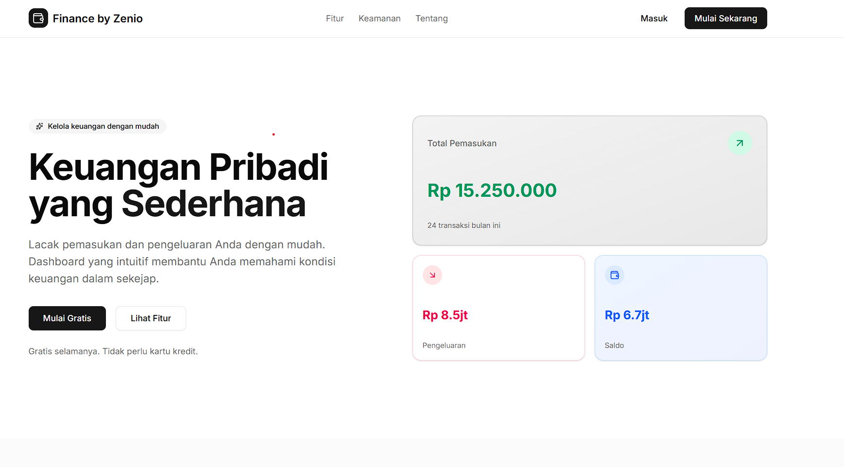Screen dimensions: 844x467
Task: Go to the Keamanan navigation item
Action: 379,18
